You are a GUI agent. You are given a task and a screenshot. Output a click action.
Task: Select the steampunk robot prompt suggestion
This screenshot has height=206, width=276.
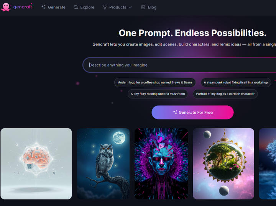(236, 82)
